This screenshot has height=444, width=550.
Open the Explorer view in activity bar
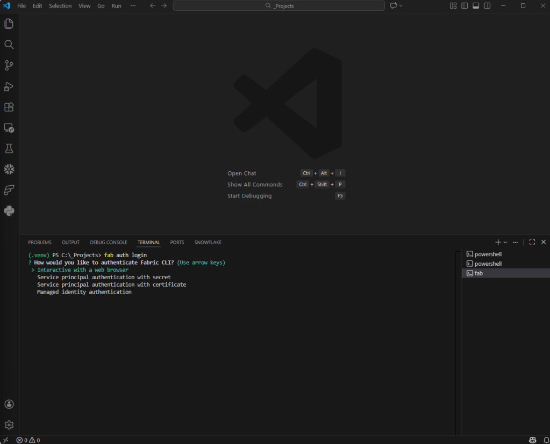9,24
